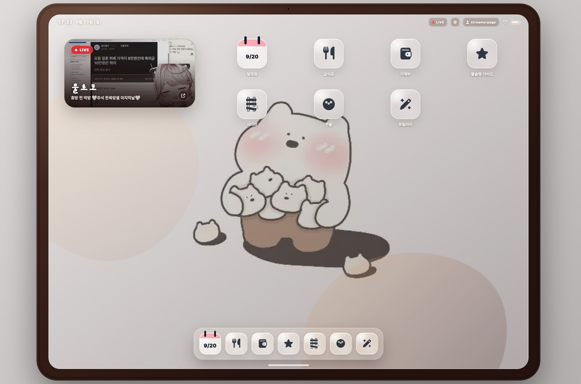The height and width of the screenshot is (384, 581).
Task: Click the LIVE button in the status bar
Action: [438, 22]
